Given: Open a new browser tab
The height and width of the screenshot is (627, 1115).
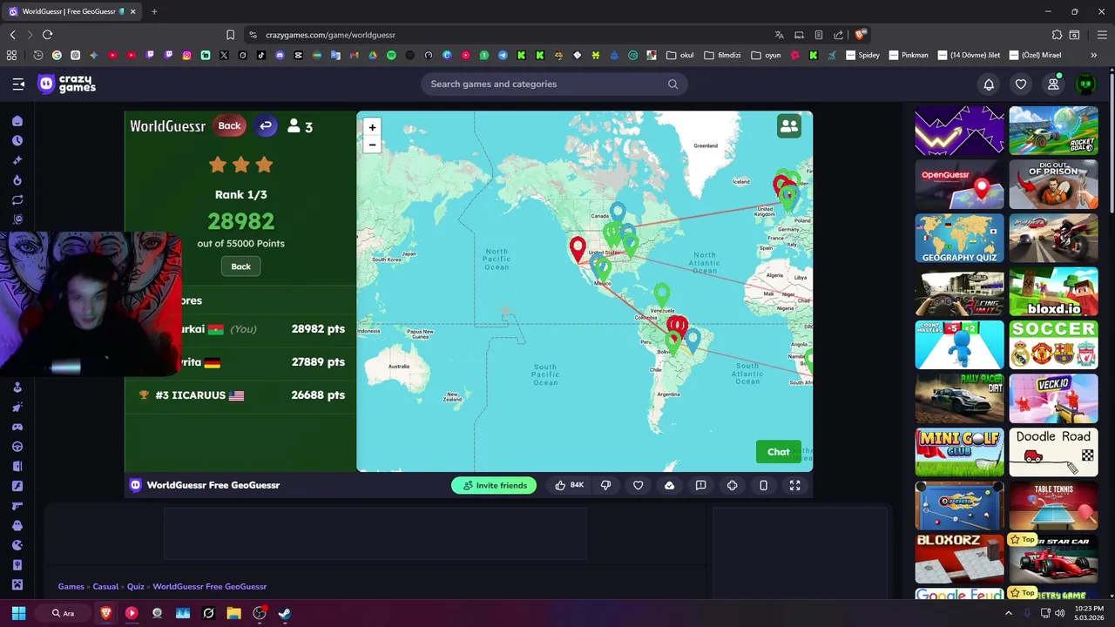Looking at the screenshot, I should [154, 11].
